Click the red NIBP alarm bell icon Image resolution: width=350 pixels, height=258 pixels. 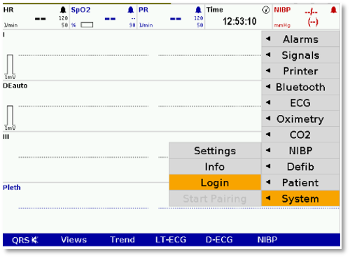point(334,10)
